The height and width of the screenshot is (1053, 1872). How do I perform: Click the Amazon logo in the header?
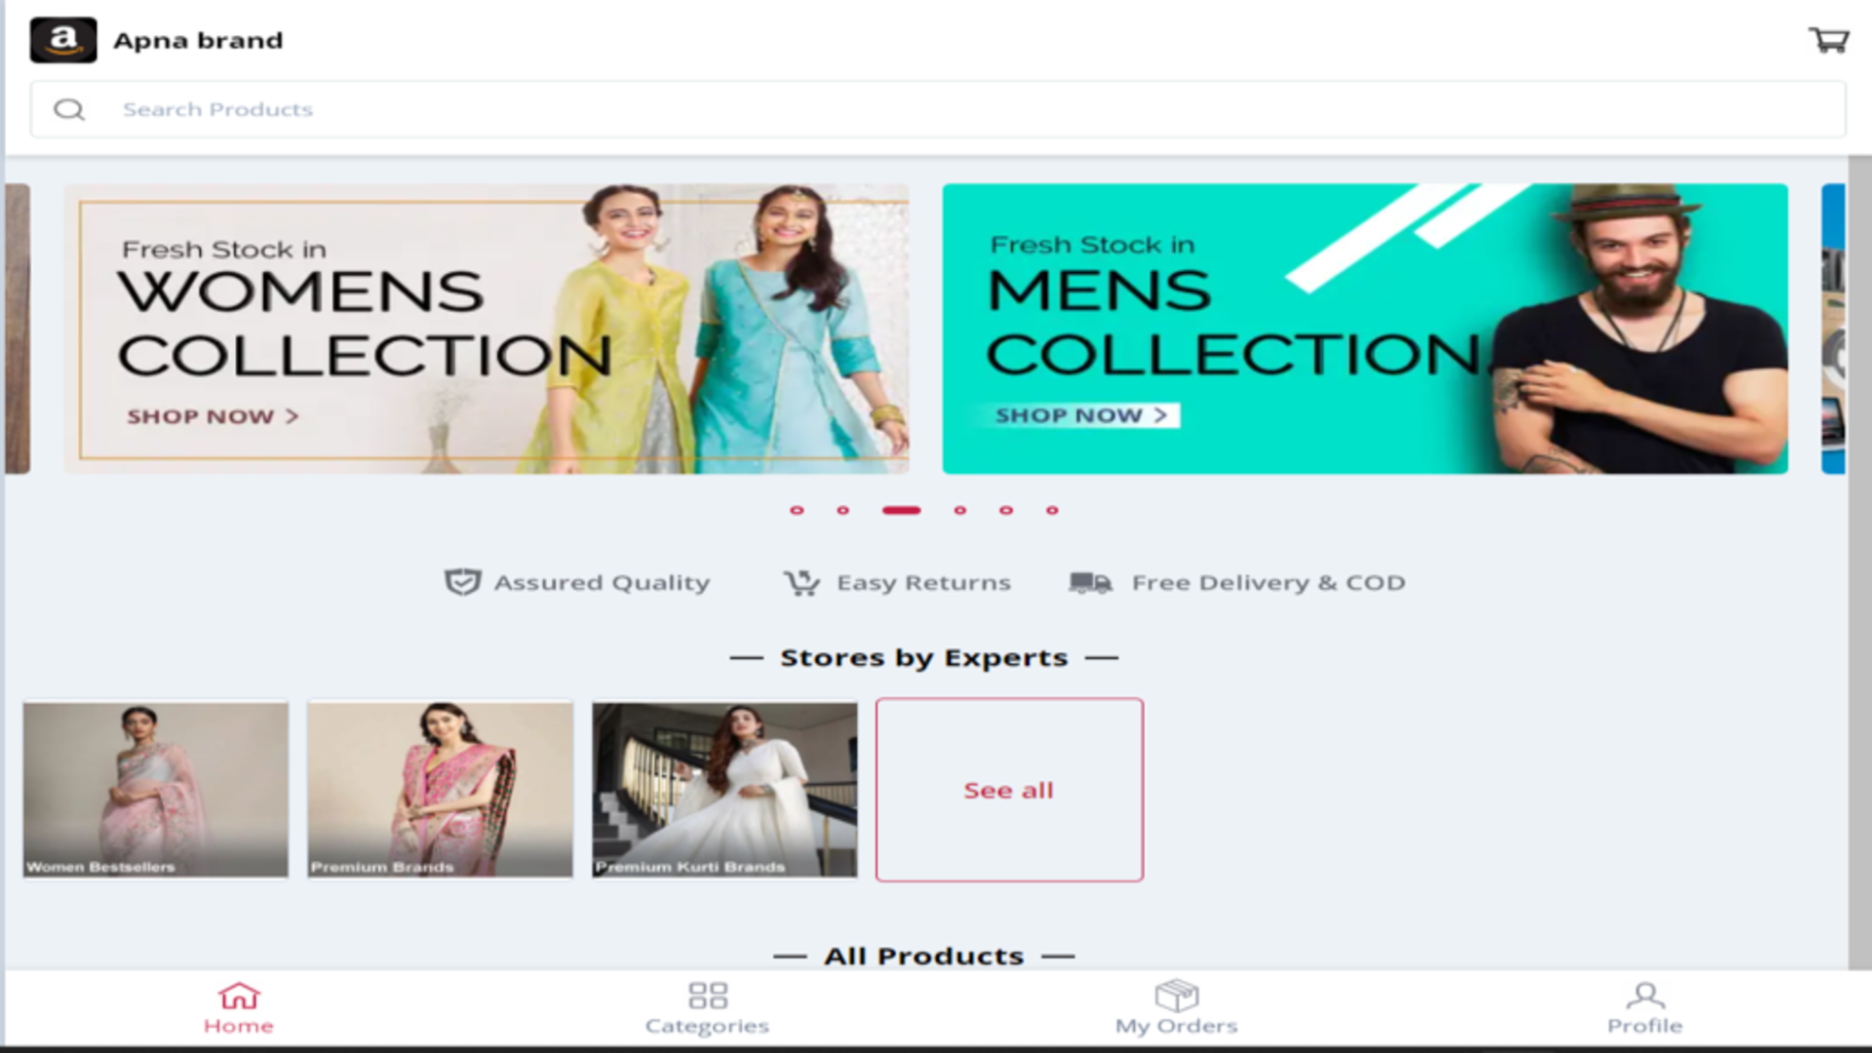tap(63, 40)
